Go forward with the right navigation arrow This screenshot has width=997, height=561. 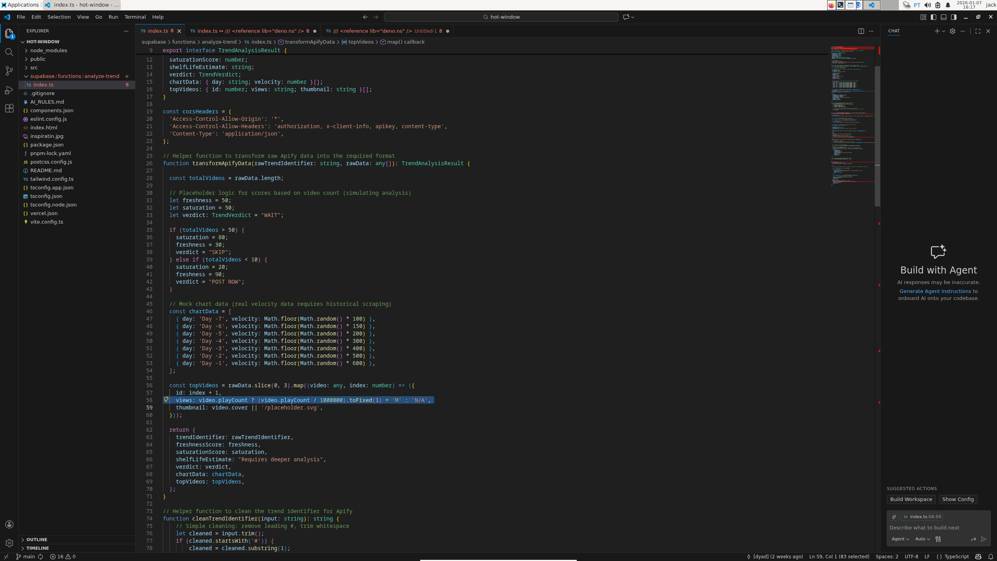pyautogui.click(x=375, y=17)
